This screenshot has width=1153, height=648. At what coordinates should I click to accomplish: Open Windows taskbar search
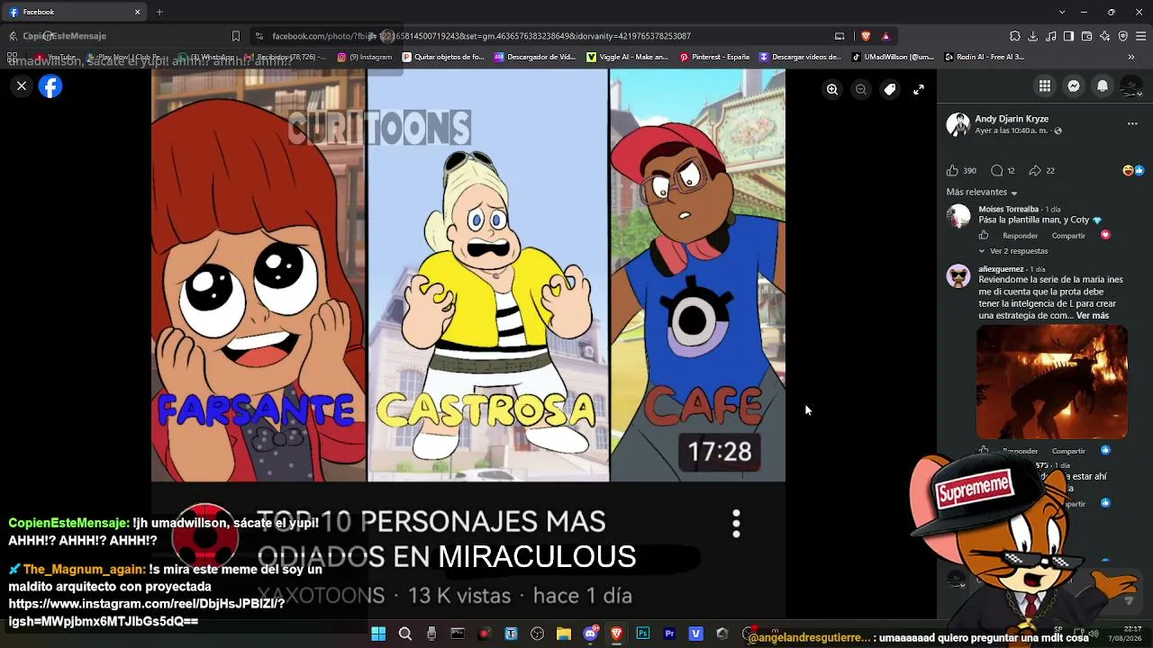pos(405,634)
